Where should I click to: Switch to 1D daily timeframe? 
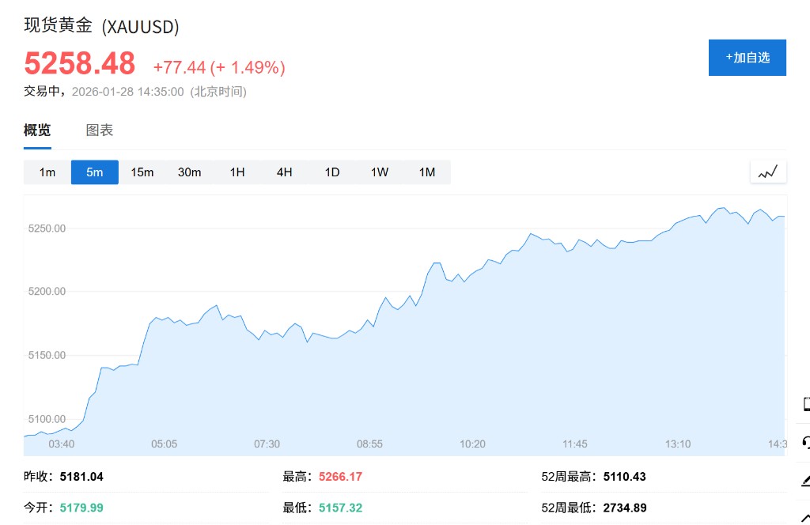click(332, 172)
